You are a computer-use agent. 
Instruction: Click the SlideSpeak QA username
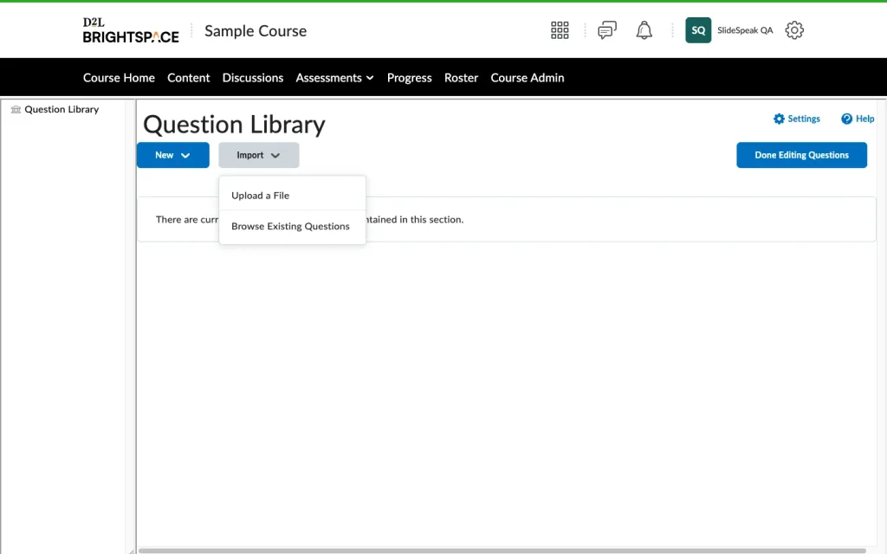[x=745, y=30]
